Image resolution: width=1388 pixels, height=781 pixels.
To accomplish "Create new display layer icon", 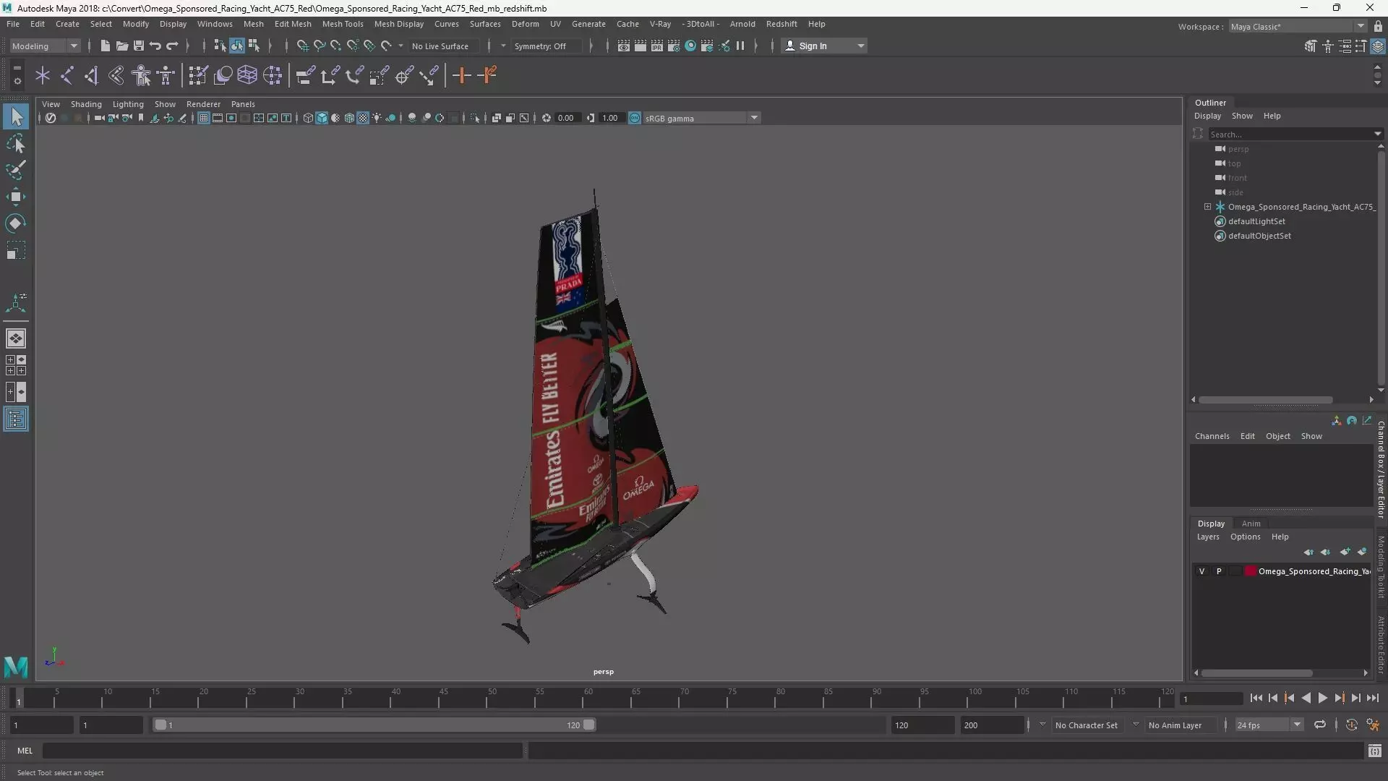I will click(1345, 552).
